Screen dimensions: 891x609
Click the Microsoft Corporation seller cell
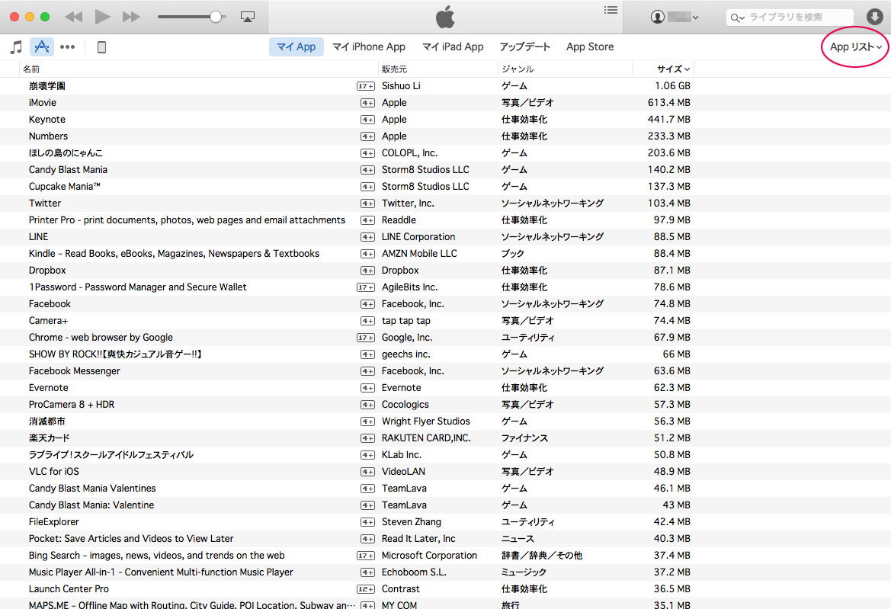(x=429, y=555)
